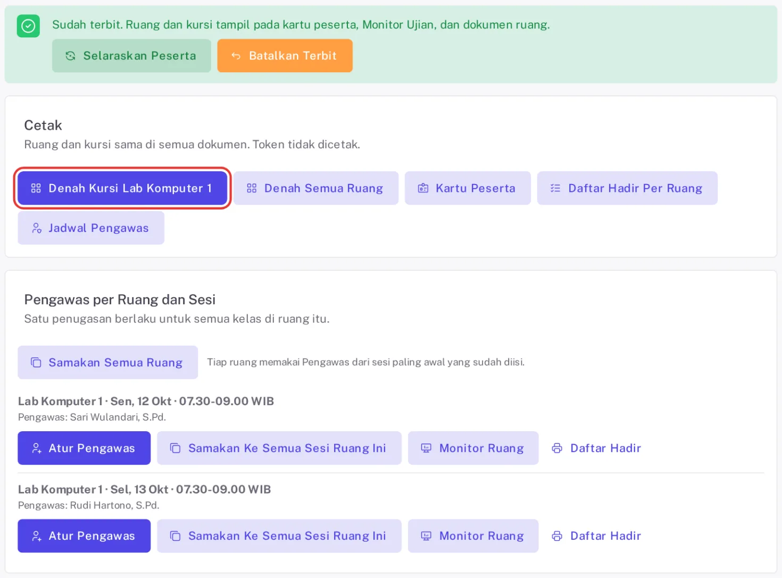Click ID card icon in Kartu Peserta
This screenshot has height=578, width=782.
point(423,188)
